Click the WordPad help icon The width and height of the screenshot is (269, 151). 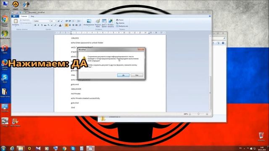click(210, 16)
